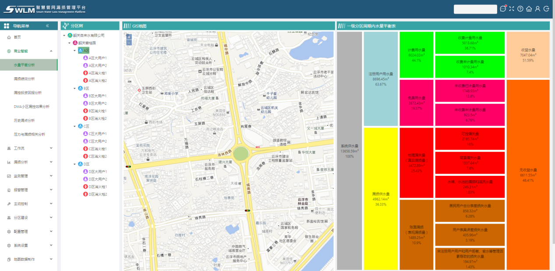Select the A区大用户1 user icon
Viewport: 555px width, 271px height.
tap(85, 58)
